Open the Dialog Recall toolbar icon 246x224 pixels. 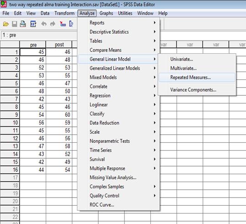[x=33, y=24]
